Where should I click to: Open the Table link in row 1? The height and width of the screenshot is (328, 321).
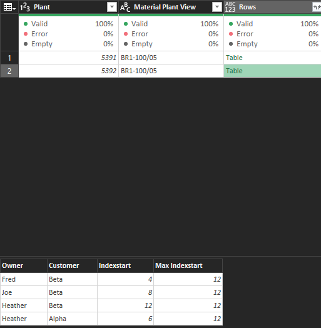click(234, 58)
